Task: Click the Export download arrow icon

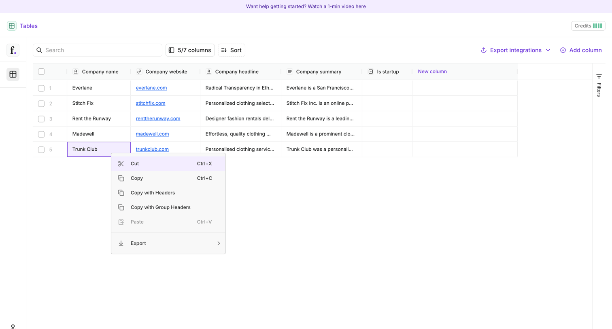Action: point(121,243)
